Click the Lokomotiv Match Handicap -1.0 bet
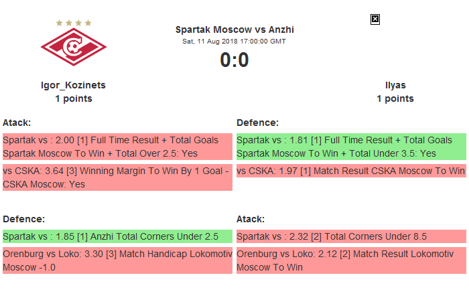Image resolution: width=469 pixels, height=308 pixels. coord(117,260)
